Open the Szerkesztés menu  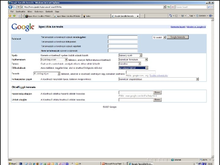20,12
